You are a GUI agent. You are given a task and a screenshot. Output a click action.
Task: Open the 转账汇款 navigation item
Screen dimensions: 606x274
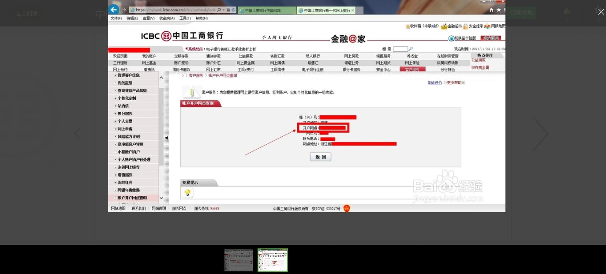tap(277, 56)
